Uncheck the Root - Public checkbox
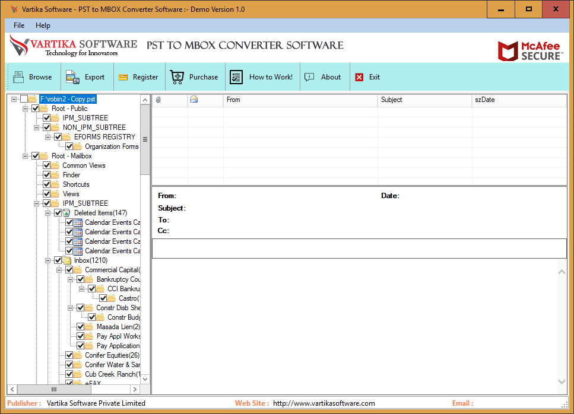 pos(36,109)
